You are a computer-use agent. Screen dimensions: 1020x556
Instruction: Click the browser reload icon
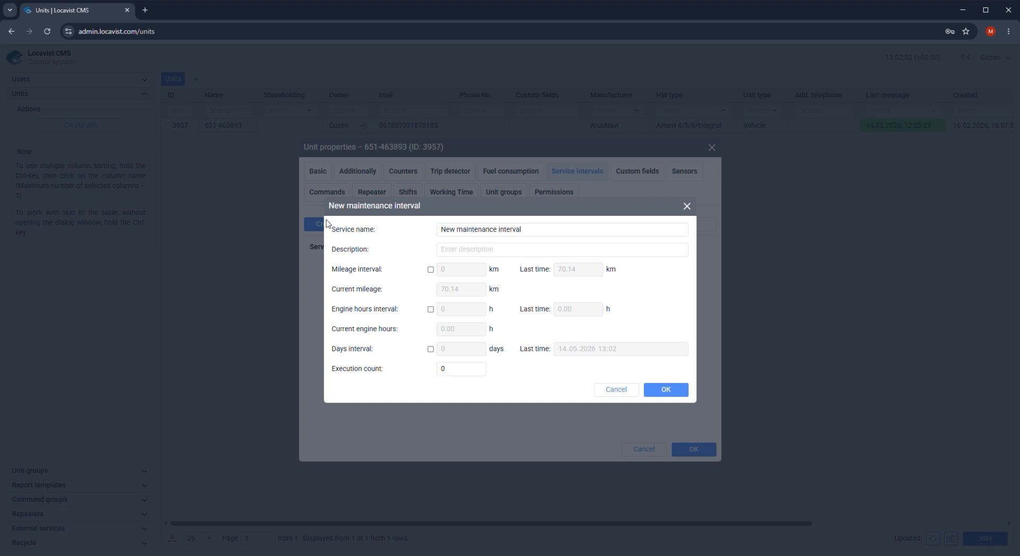pyautogui.click(x=47, y=31)
